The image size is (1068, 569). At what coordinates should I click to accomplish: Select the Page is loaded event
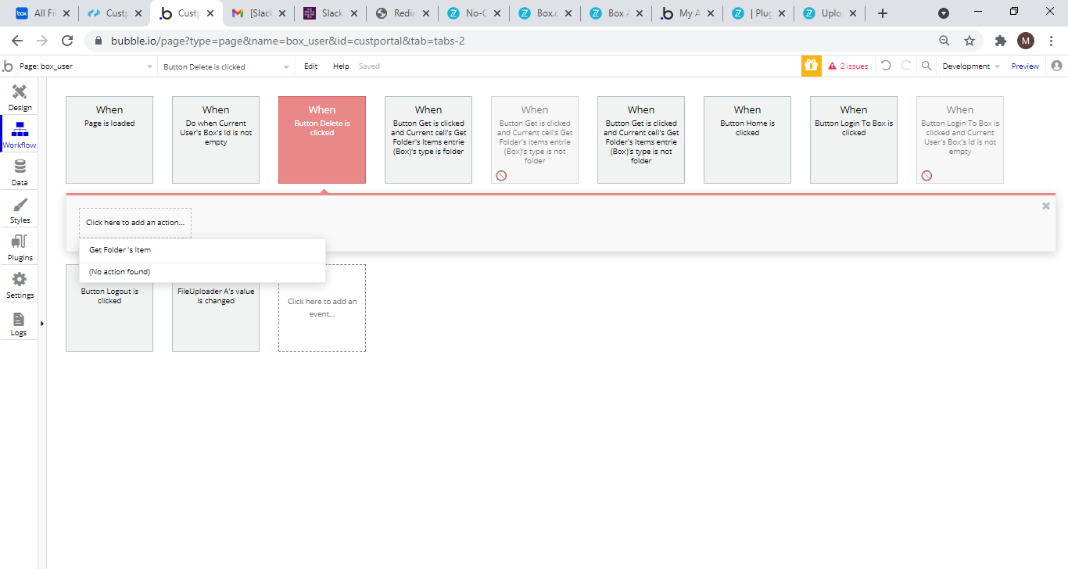109,140
